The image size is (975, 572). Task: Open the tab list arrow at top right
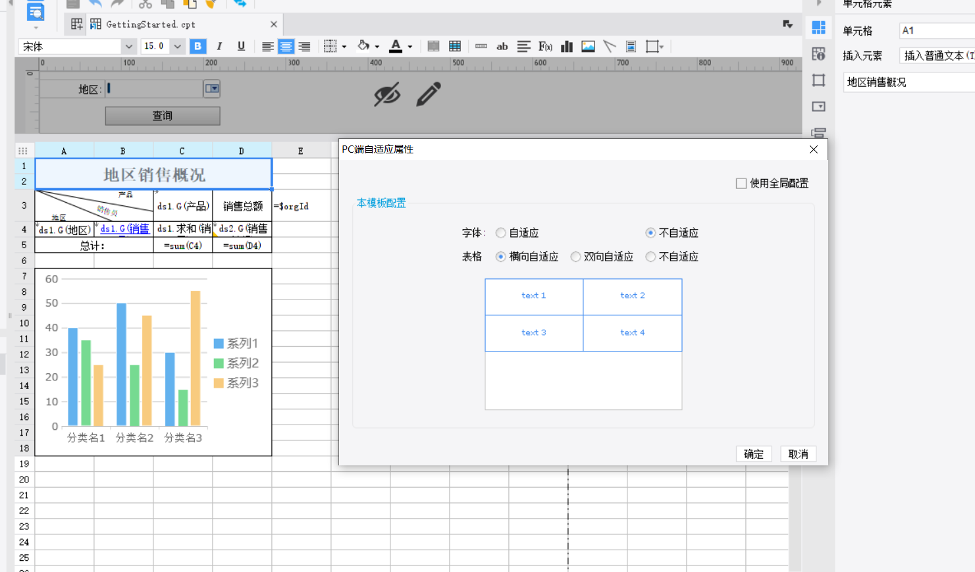(x=787, y=24)
